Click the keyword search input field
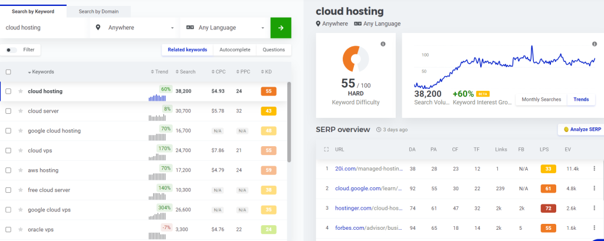Screen dimensions: 604x241 pos(43,28)
